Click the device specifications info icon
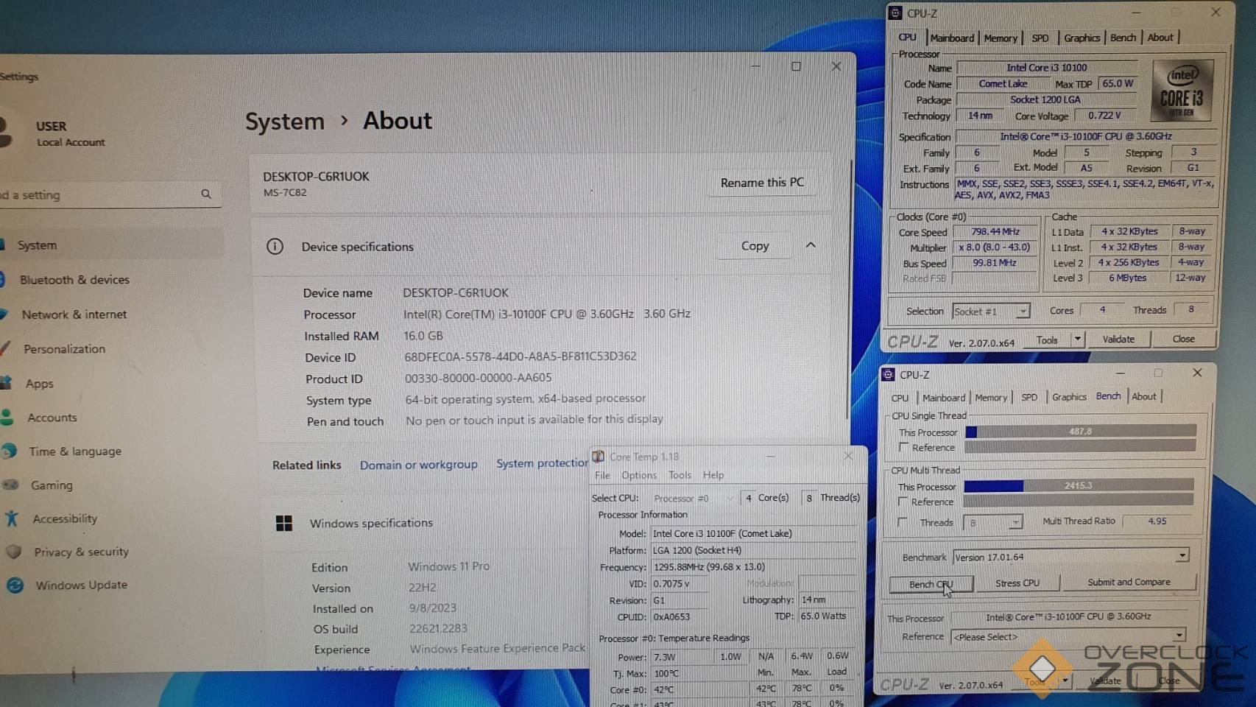1256x707 pixels. [275, 246]
